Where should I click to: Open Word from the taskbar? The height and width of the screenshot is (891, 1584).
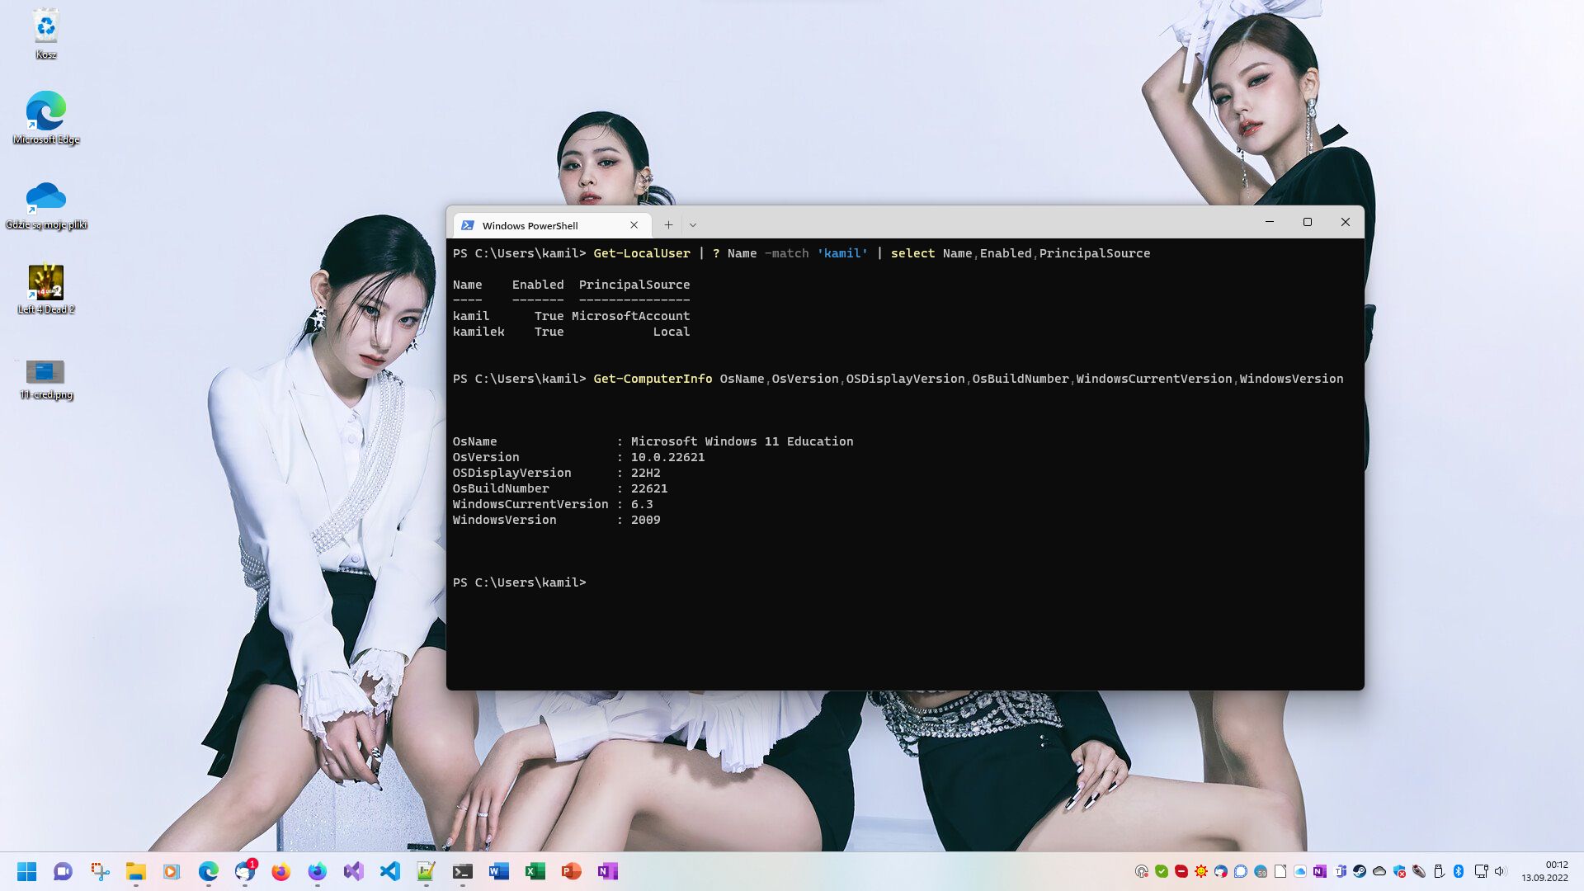click(498, 871)
